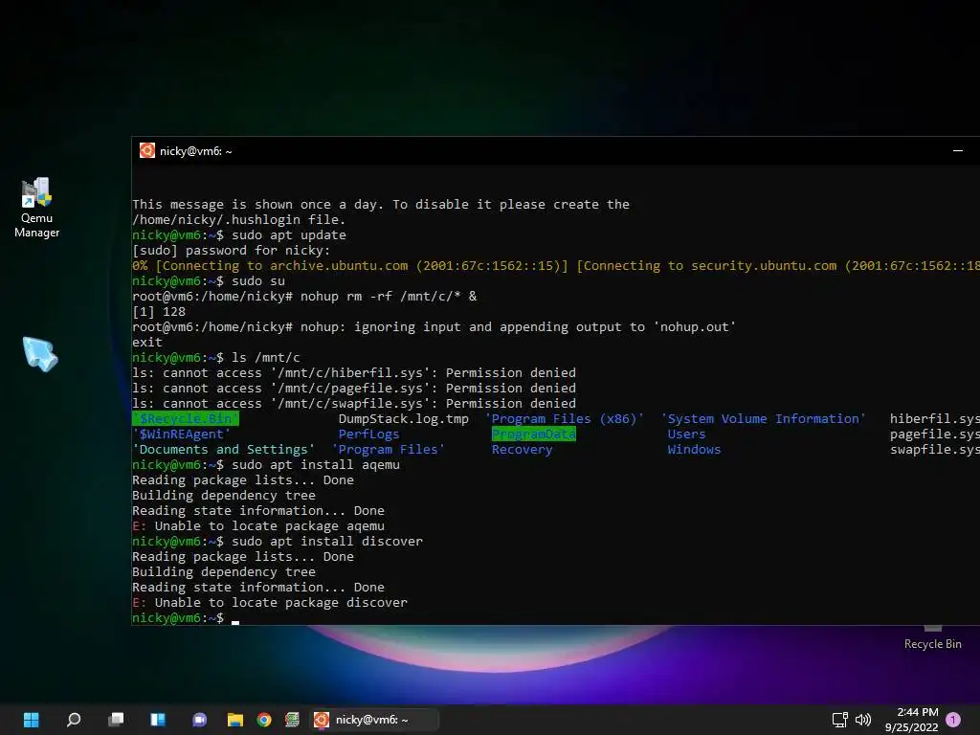Open the Recycle Bin desktop icon

tap(932, 638)
